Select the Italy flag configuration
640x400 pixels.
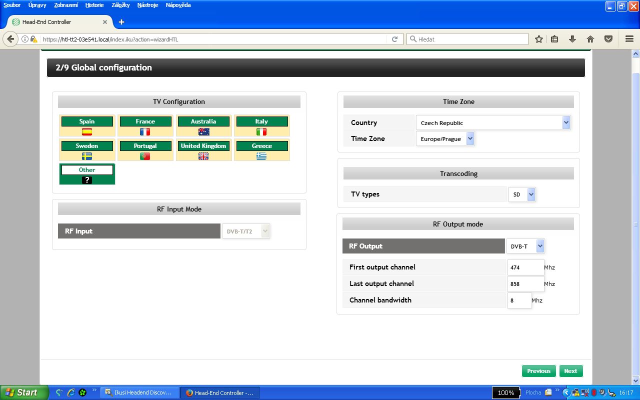coord(261,131)
